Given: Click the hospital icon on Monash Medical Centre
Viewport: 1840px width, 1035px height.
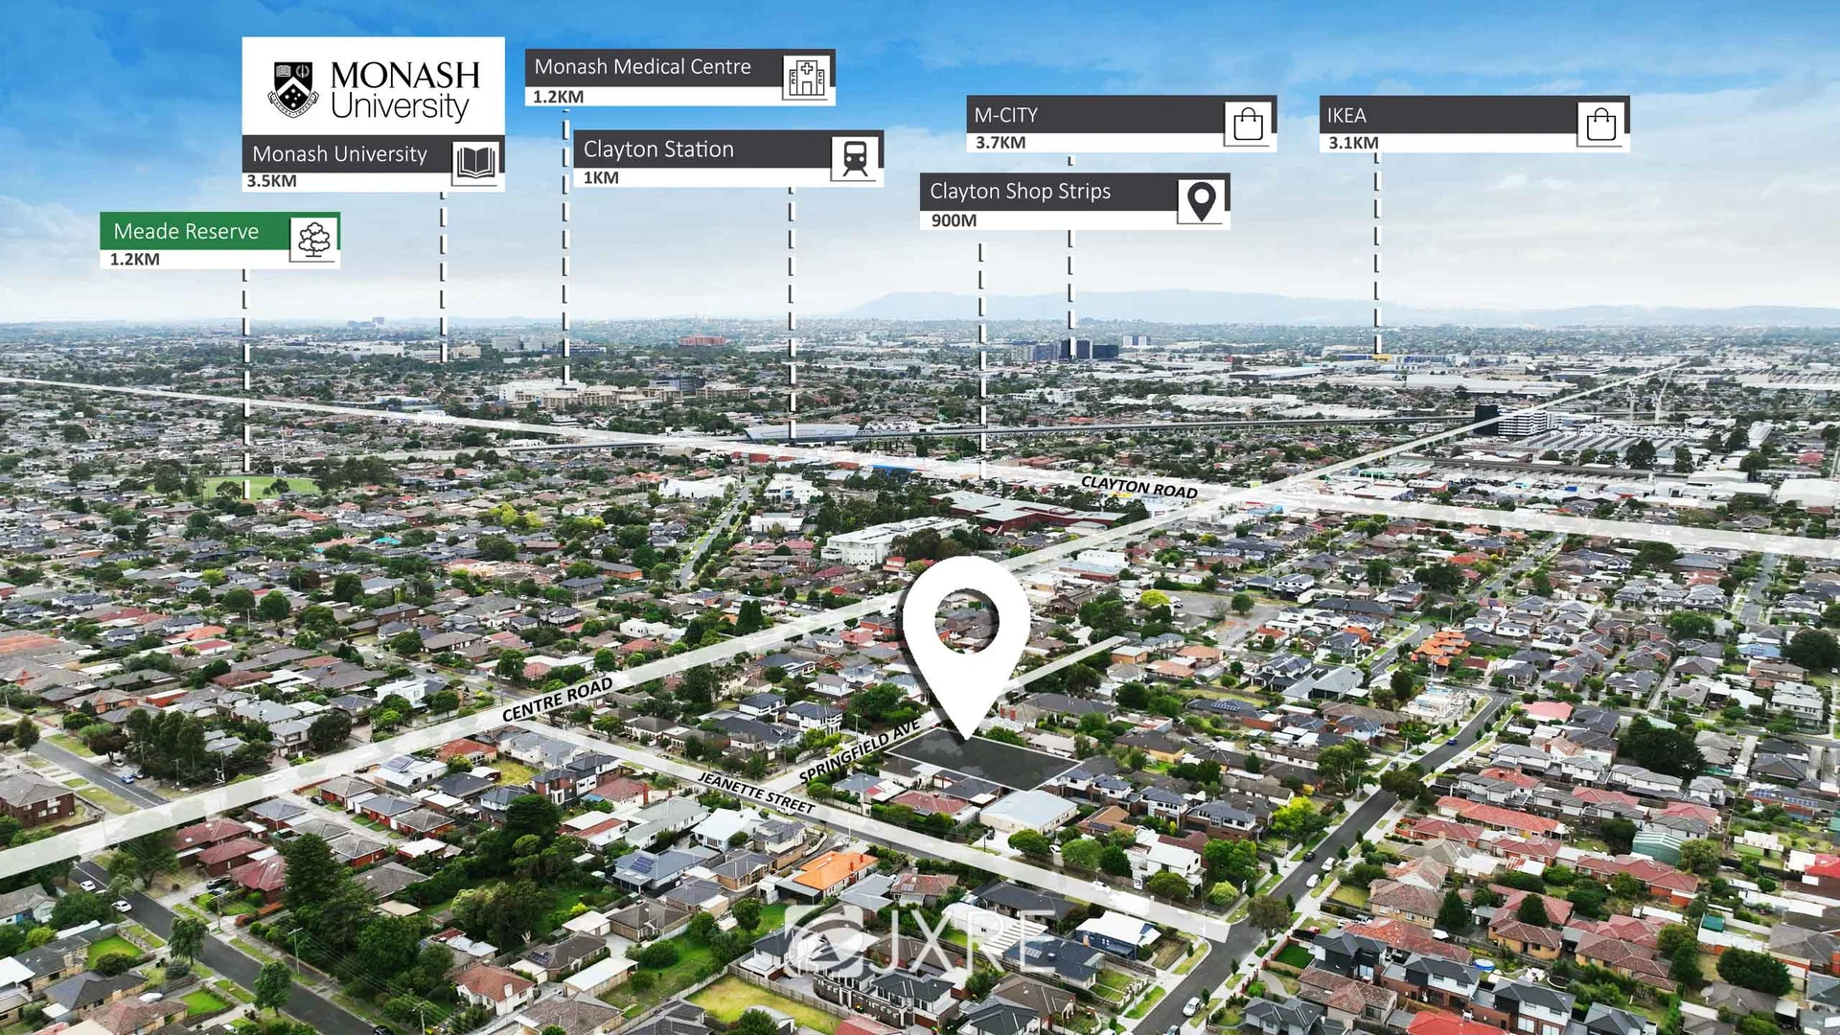Looking at the screenshot, I should pyautogui.click(x=808, y=79).
